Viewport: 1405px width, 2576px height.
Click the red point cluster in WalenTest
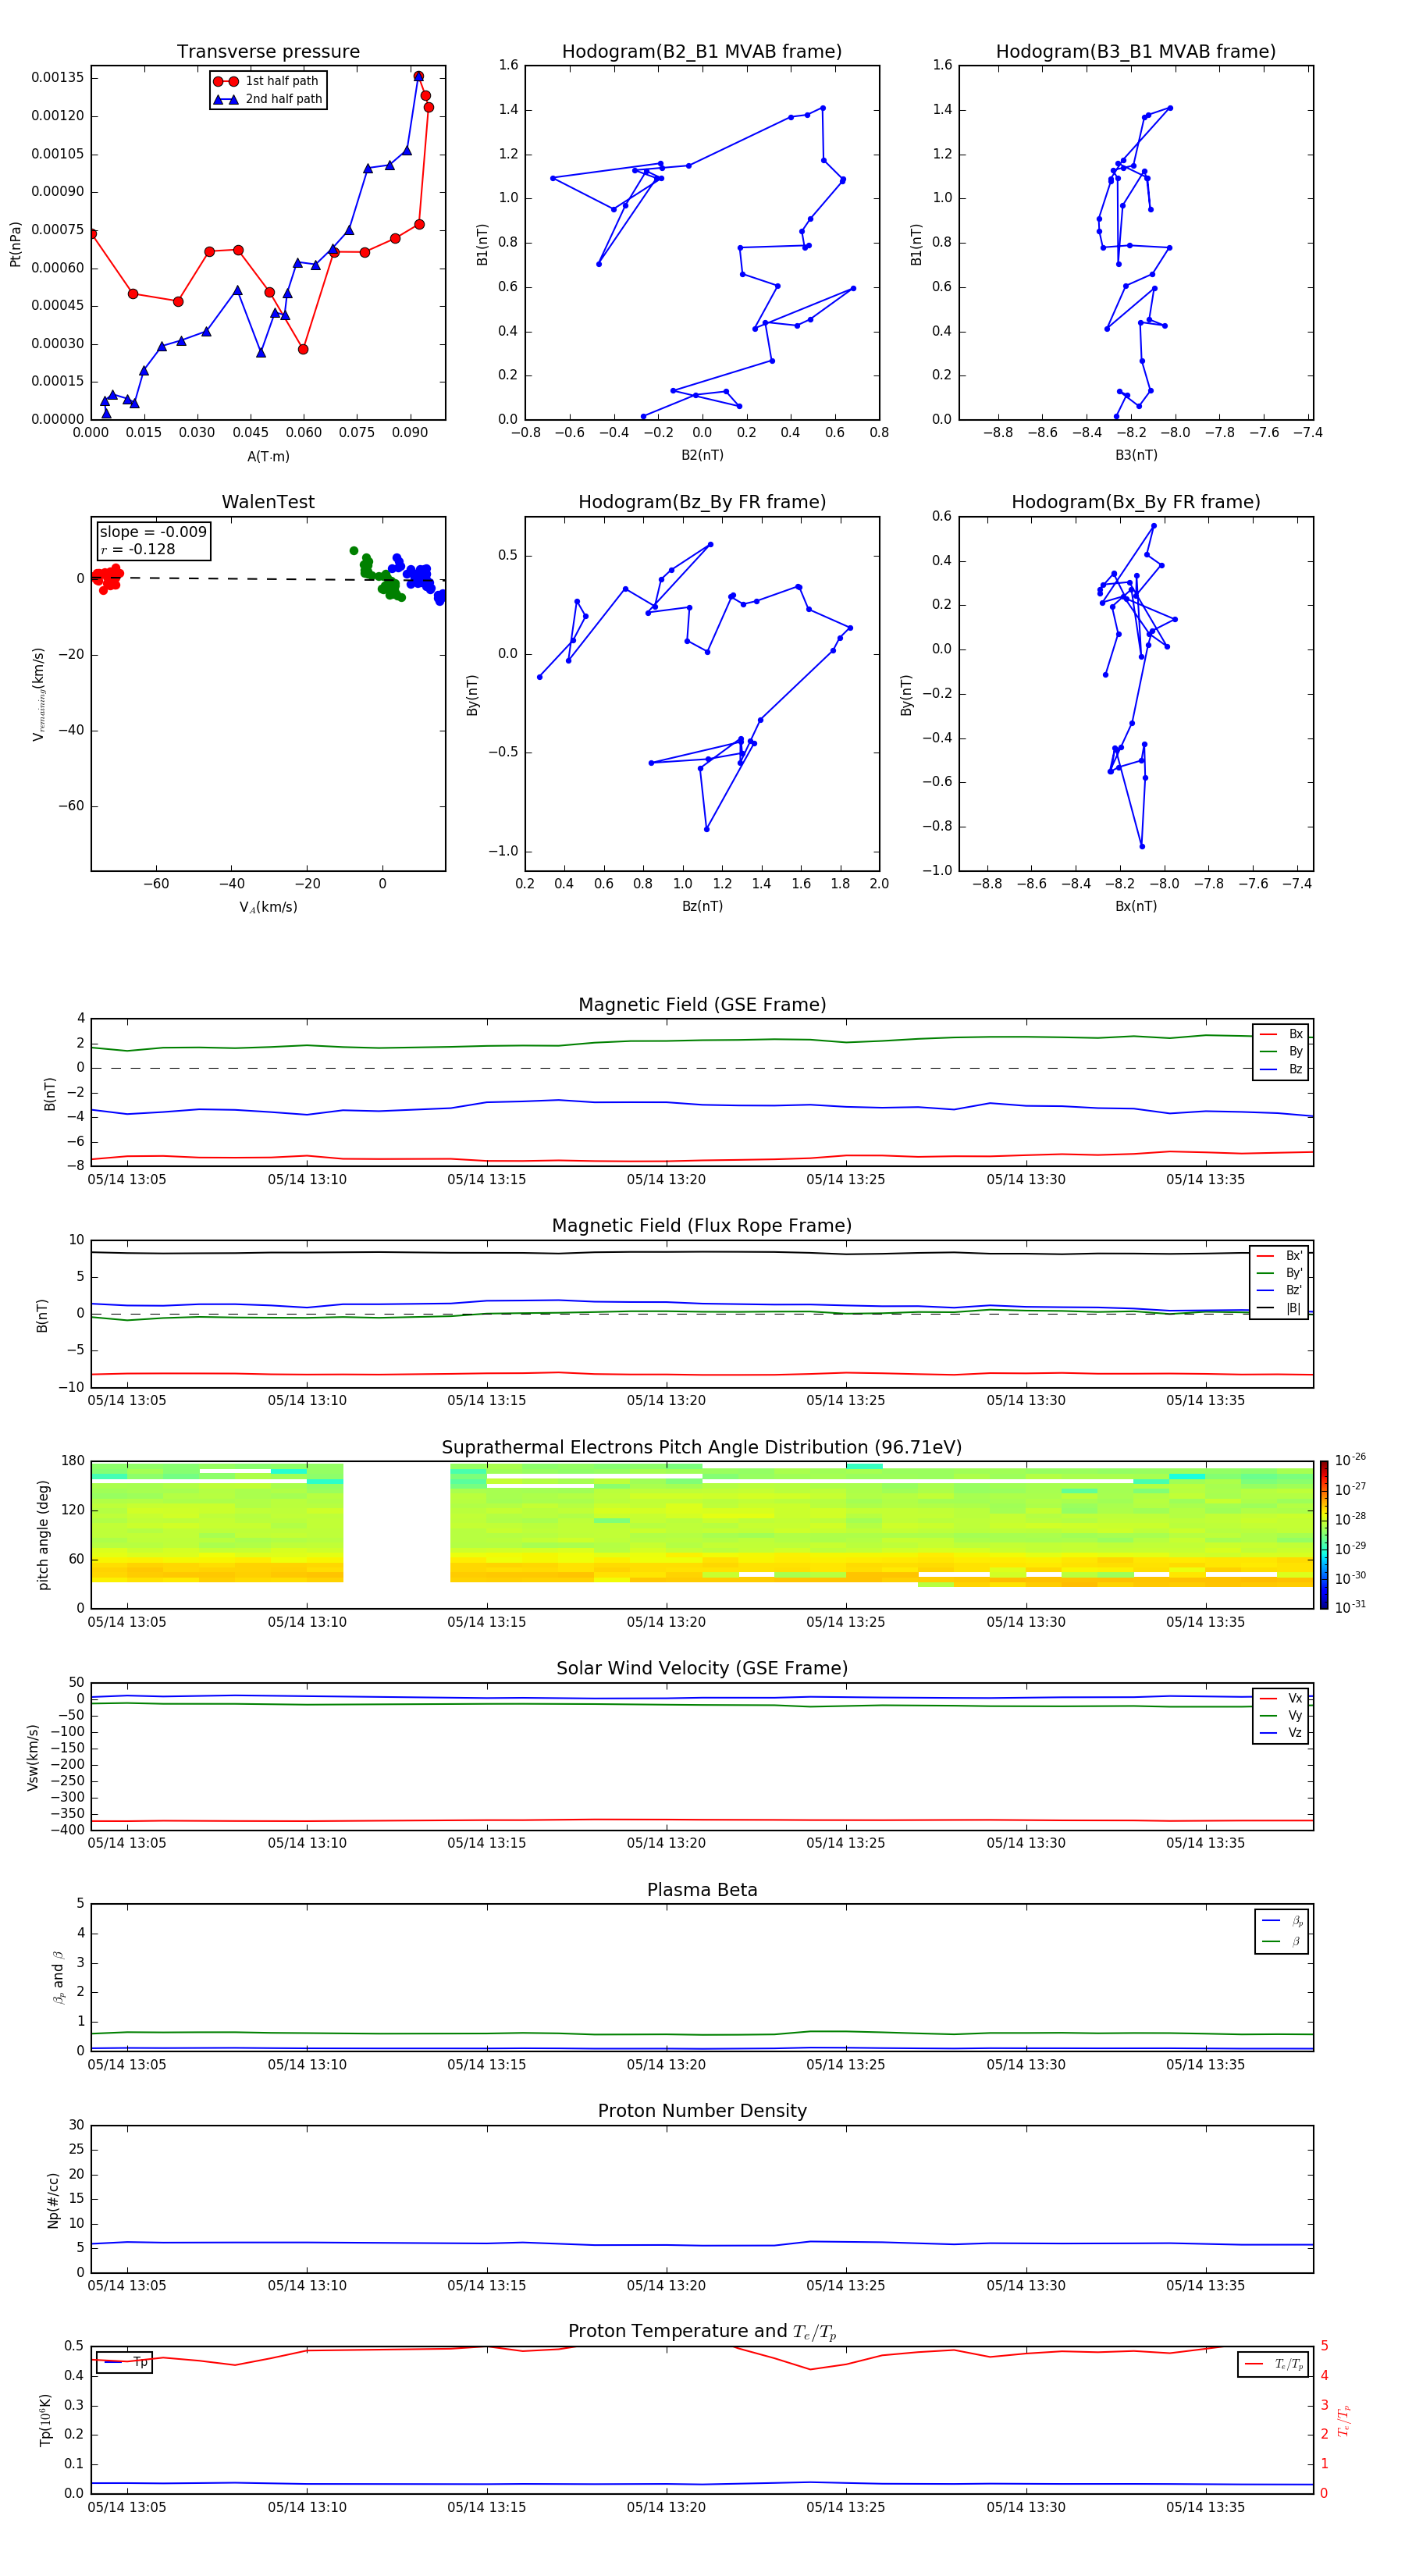tap(106, 577)
